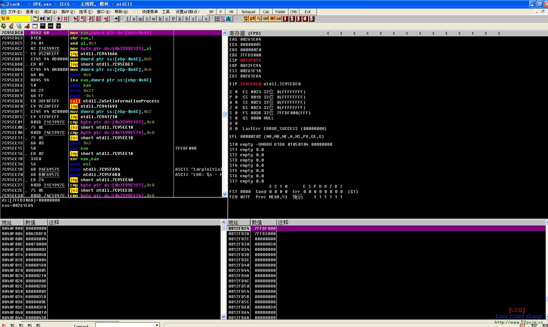The width and height of the screenshot is (548, 327).
Task: Toggle the T flag in registers pane
Action: [x=236, y=118]
